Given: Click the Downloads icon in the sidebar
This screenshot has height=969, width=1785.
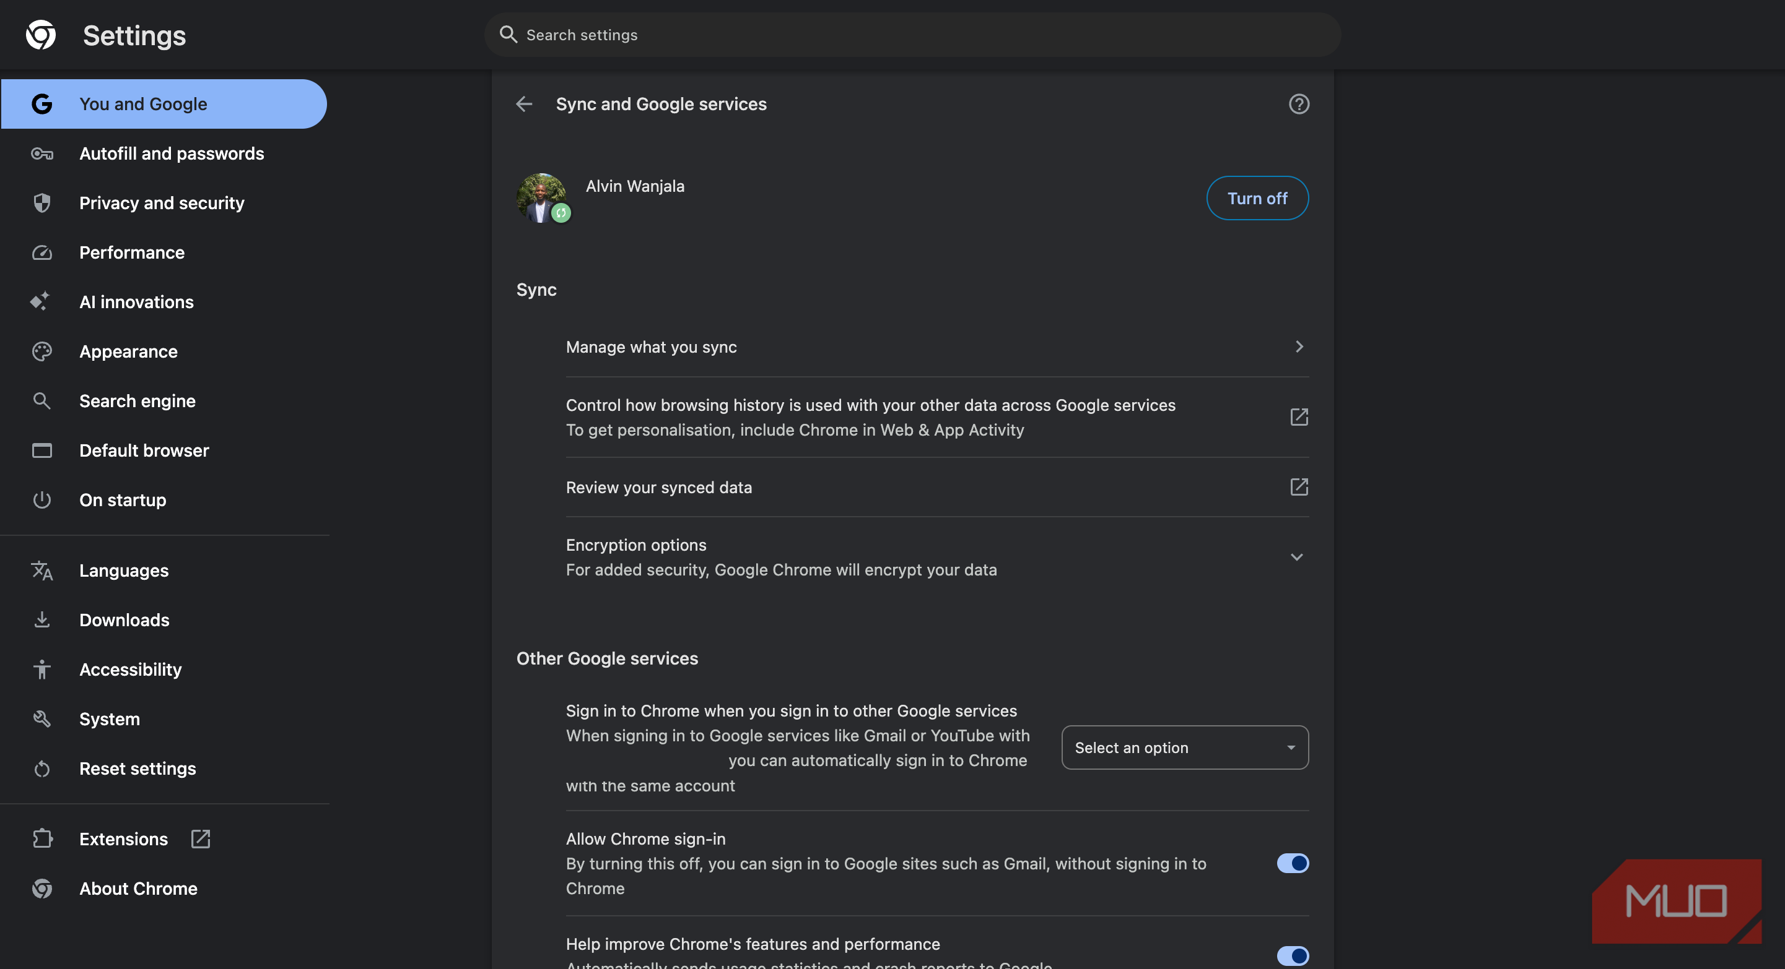Looking at the screenshot, I should (x=41, y=619).
